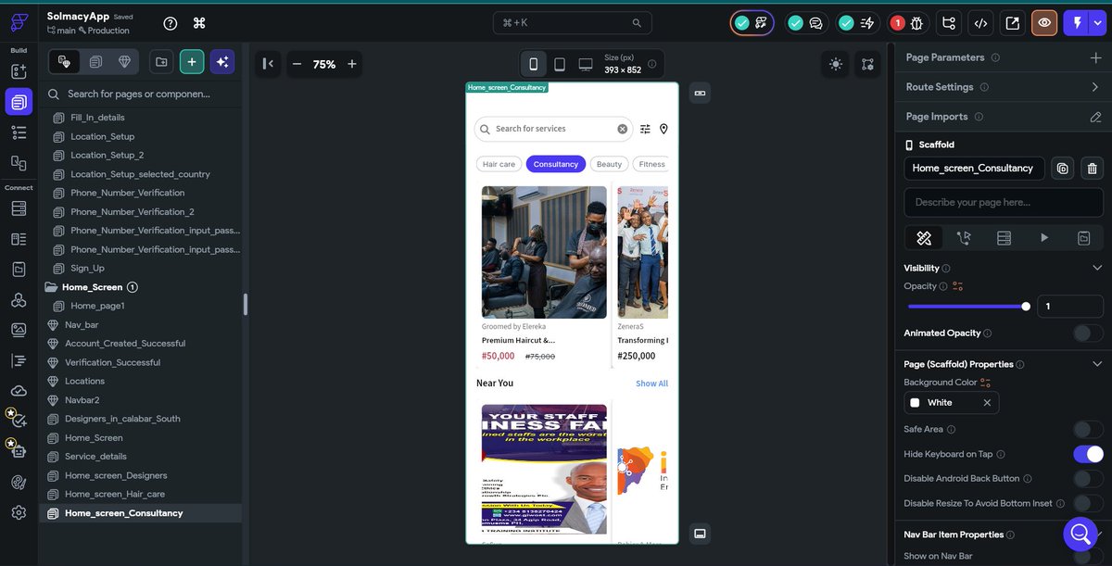The height and width of the screenshot is (566, 1112).
Task: Switch to Animations play tab
Action: (x=1044, y=238)
